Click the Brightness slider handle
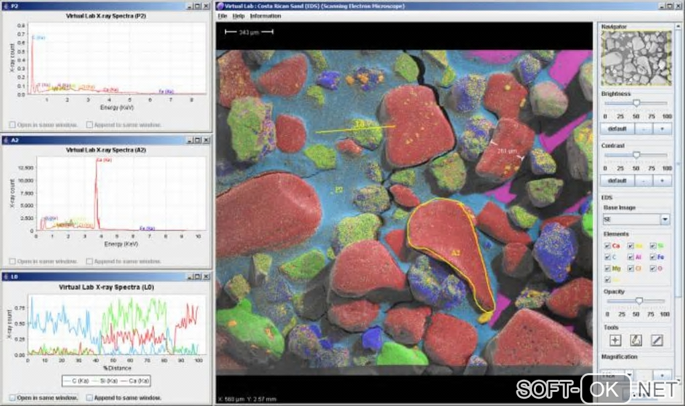This screenshot has width=685, height=406. point(637,103)
